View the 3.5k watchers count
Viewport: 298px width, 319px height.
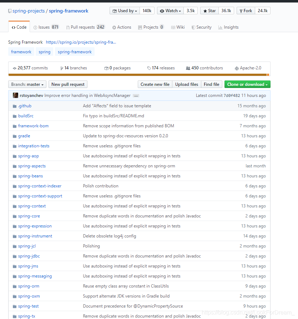click(191, 11)
